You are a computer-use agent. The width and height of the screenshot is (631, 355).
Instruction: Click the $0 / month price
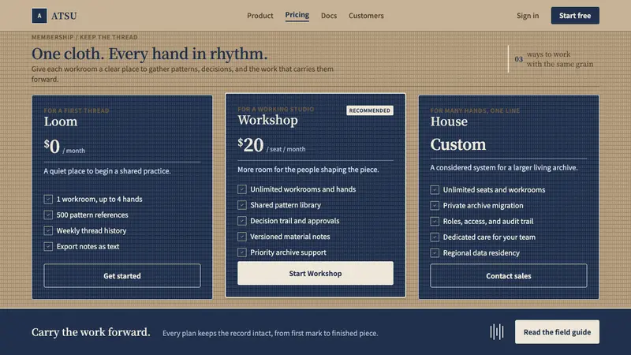[65, 147]
